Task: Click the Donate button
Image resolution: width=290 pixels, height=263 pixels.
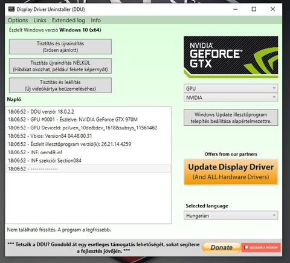Action: 221,247
